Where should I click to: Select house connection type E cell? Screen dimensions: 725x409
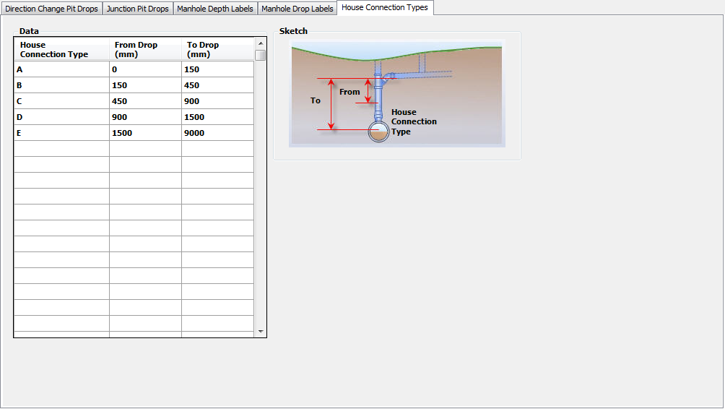tap(61, 133)
